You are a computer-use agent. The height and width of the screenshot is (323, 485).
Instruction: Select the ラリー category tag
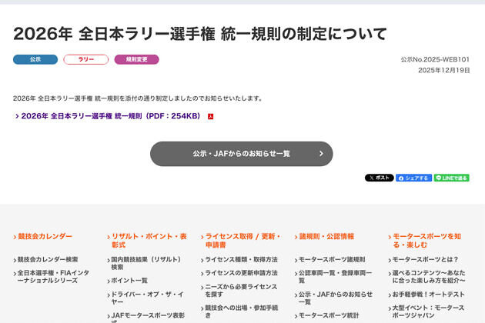[85, 59]
